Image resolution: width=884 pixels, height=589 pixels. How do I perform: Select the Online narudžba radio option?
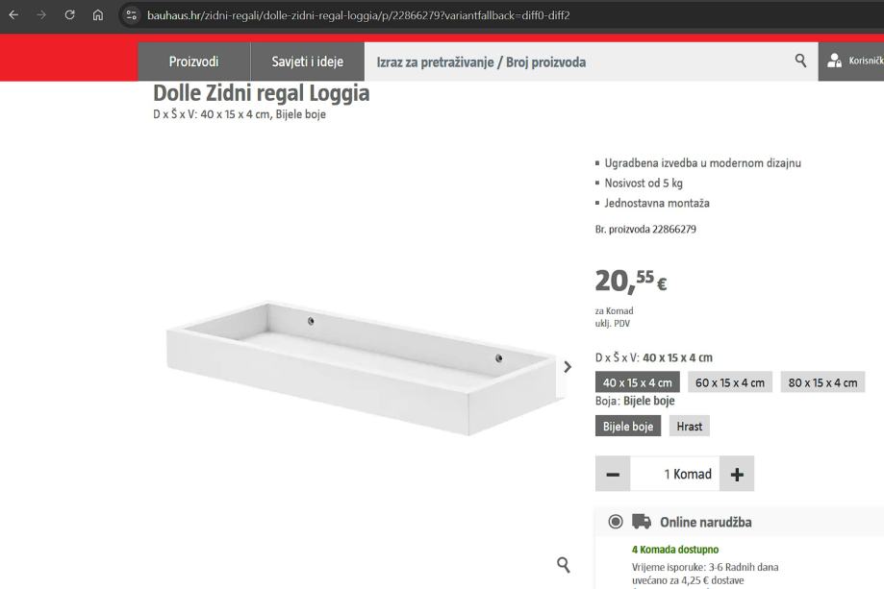point(616,522)
